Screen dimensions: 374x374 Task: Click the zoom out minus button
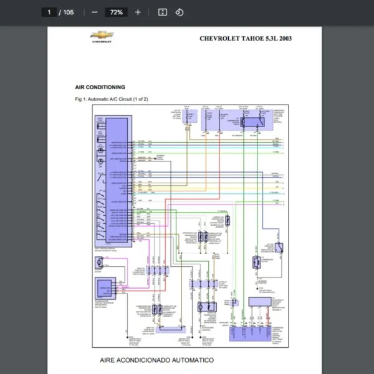click(94, 12)
